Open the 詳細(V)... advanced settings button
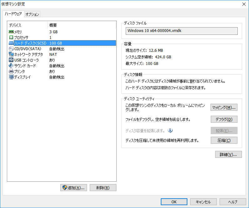This screenshot has height=208, width=249. point(228,154)
